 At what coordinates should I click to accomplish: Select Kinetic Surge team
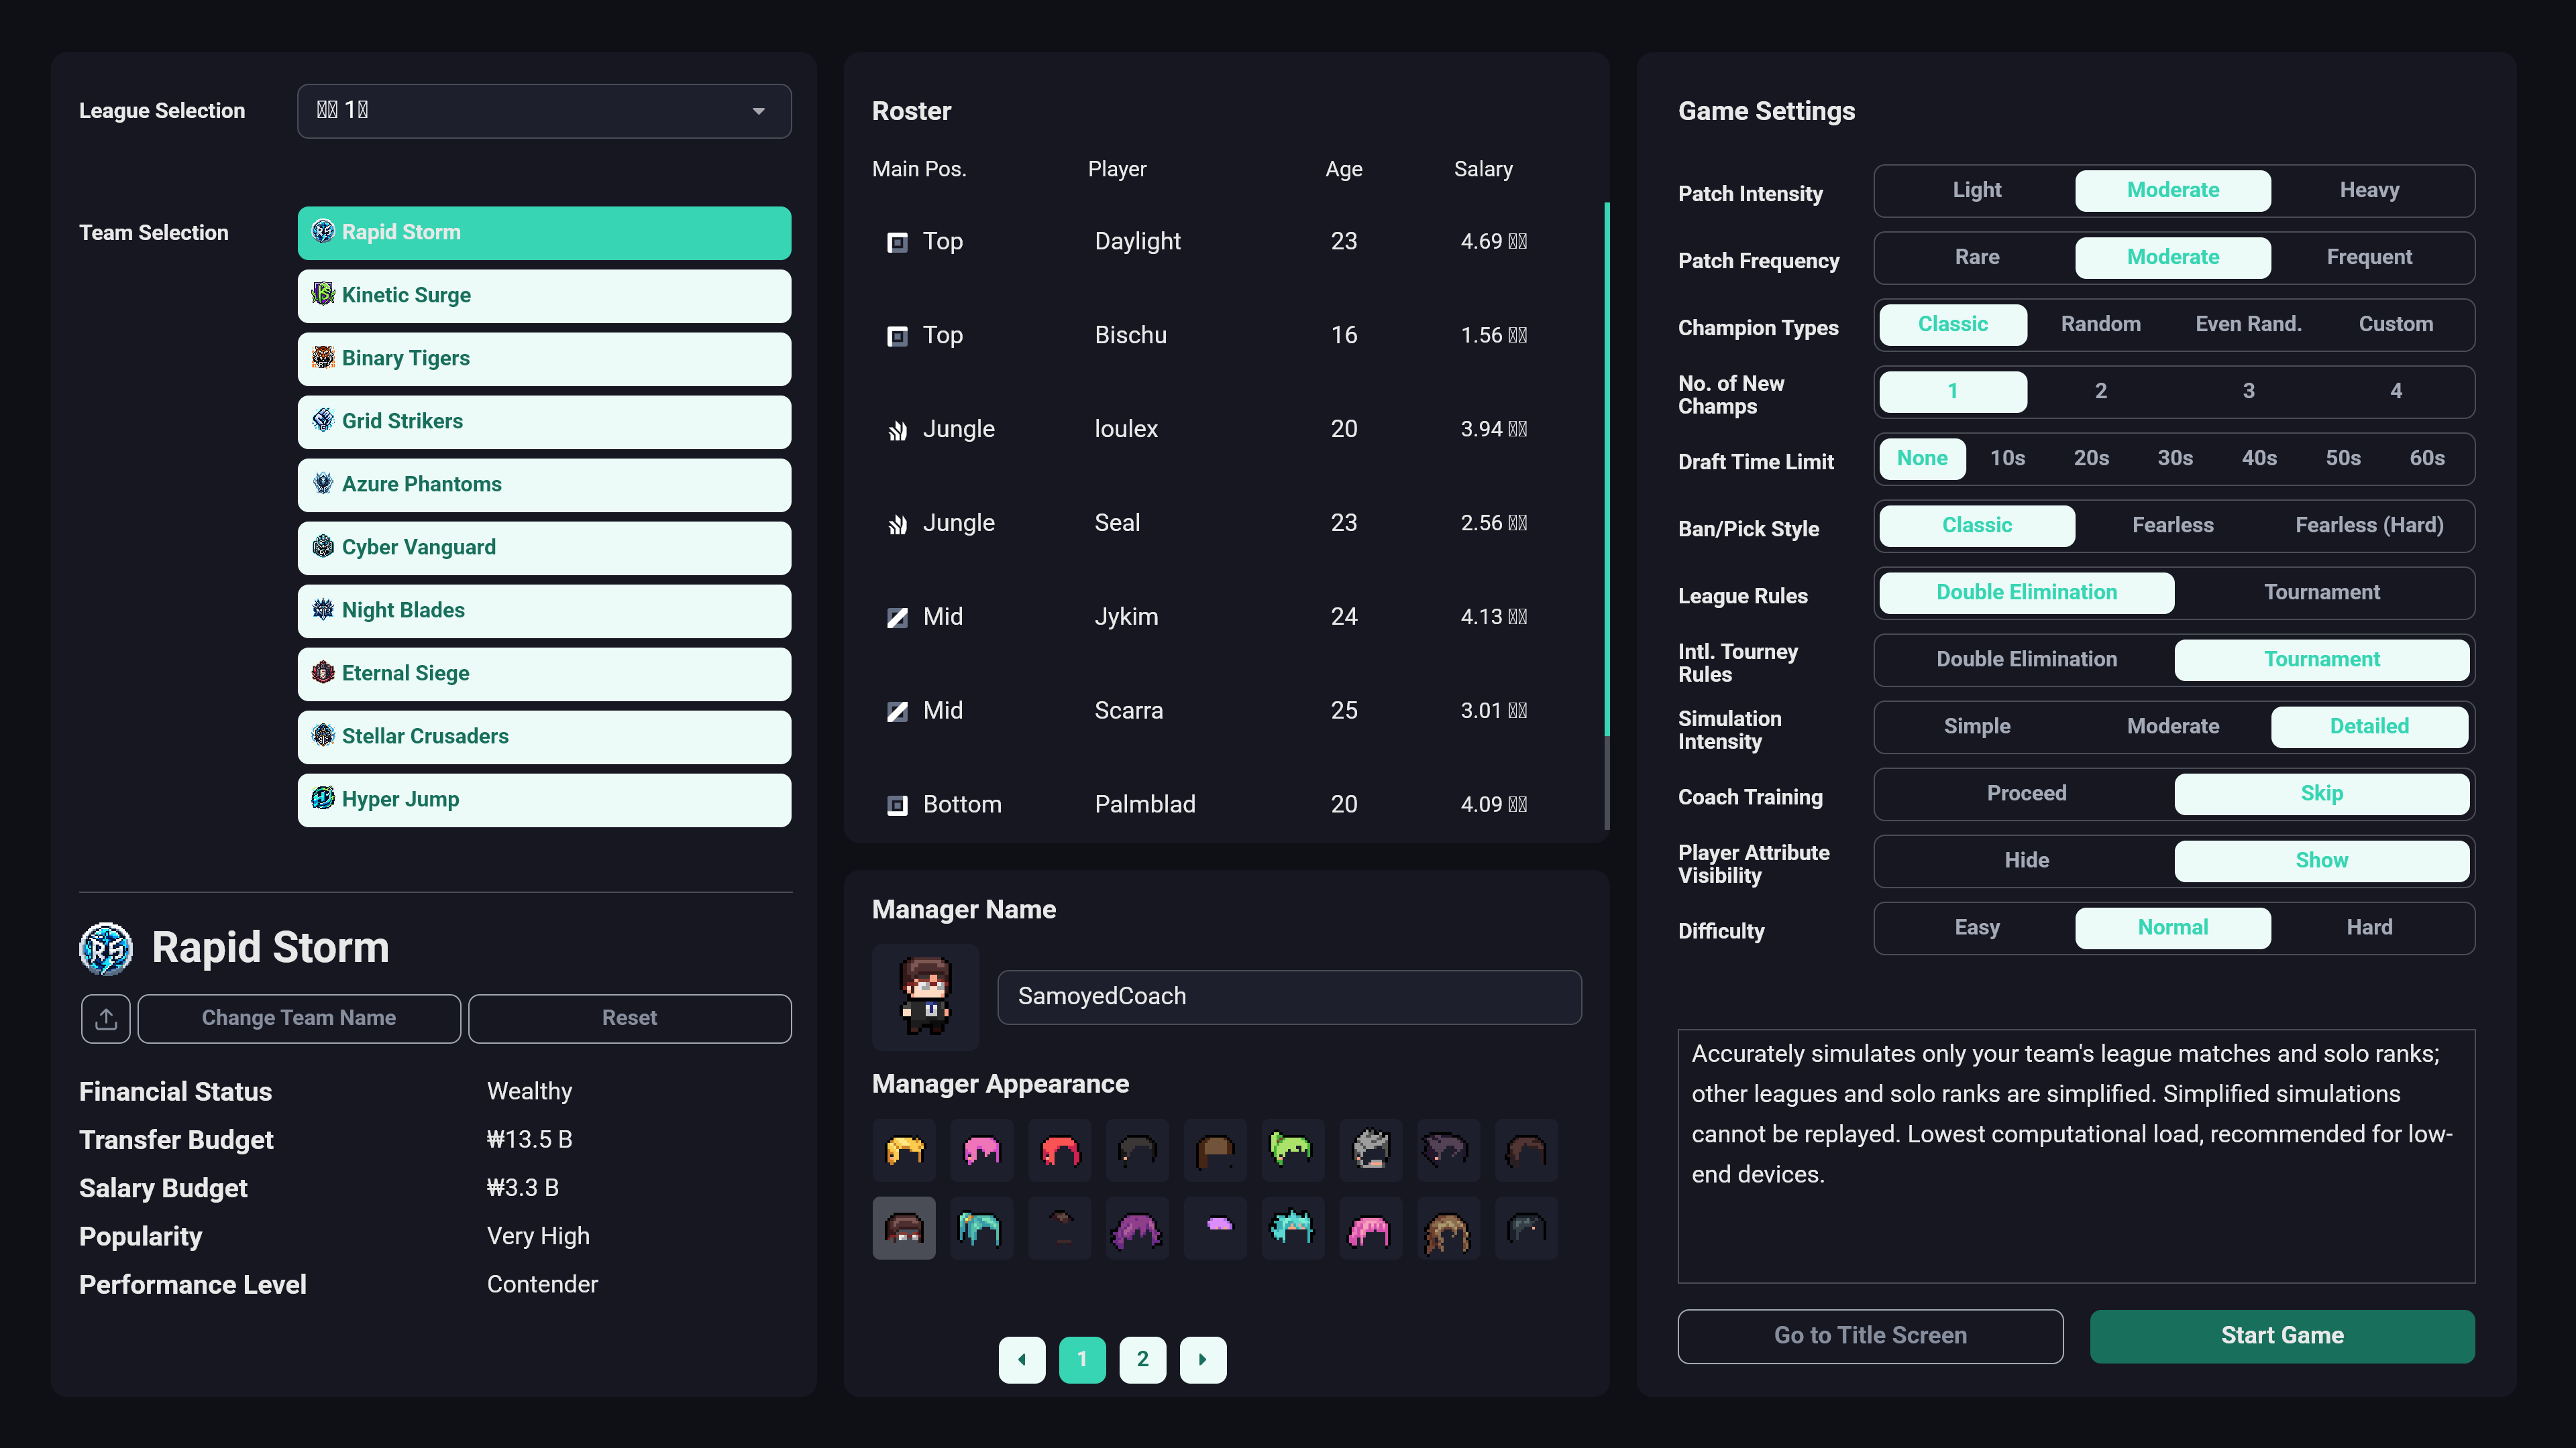(544, 296)
